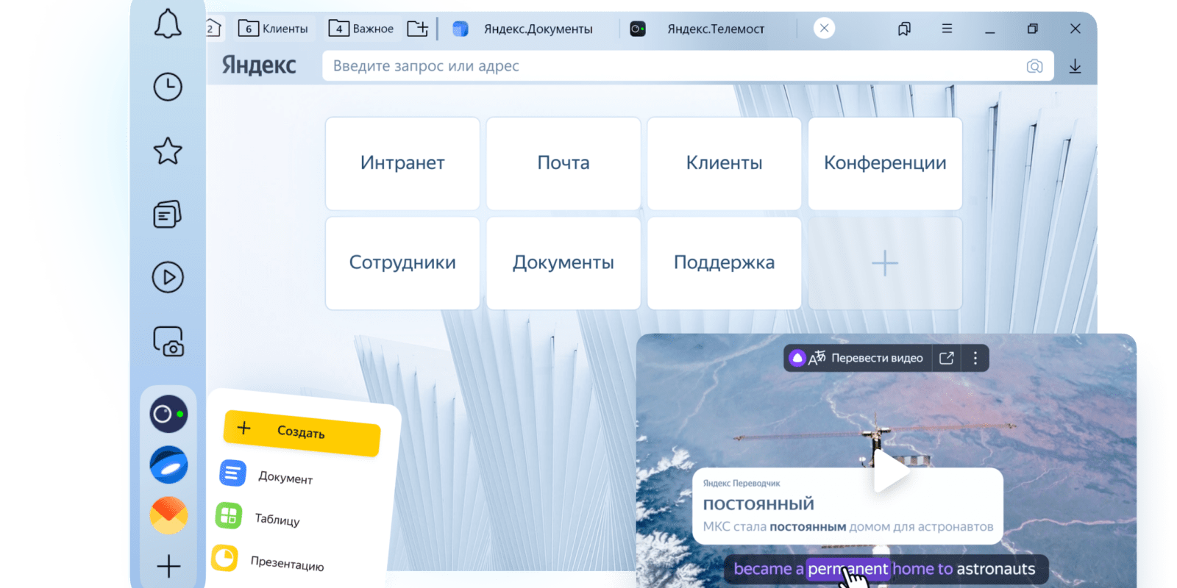Create a new Презентацию
Viewport: 1177px width, 588px height.
click(269, 561)
